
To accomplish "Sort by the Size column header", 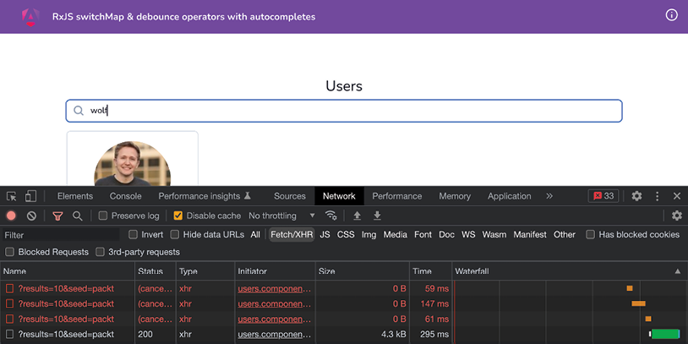I will (363, 271).
